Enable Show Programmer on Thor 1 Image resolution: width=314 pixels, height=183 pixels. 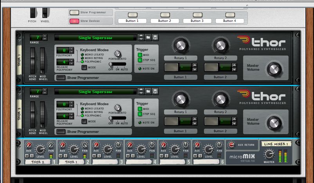tap(61, 77)
